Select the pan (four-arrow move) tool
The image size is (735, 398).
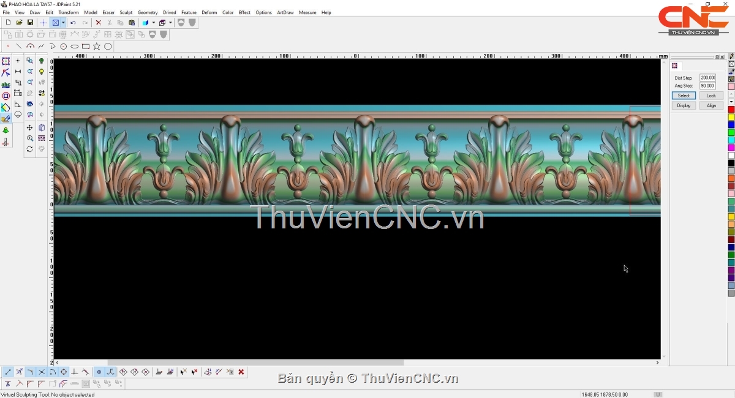pos(29,128)
